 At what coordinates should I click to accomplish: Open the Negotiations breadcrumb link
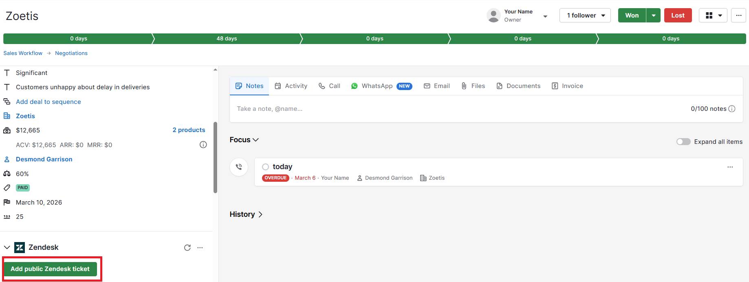tap(71, 53)
